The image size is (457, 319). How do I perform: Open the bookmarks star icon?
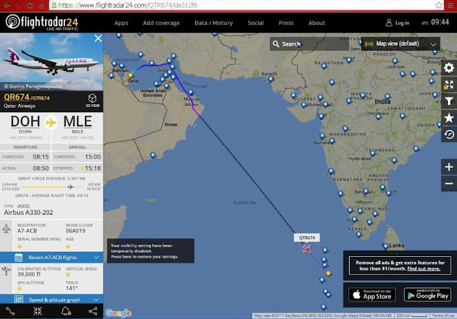click(x=449, y=118)
